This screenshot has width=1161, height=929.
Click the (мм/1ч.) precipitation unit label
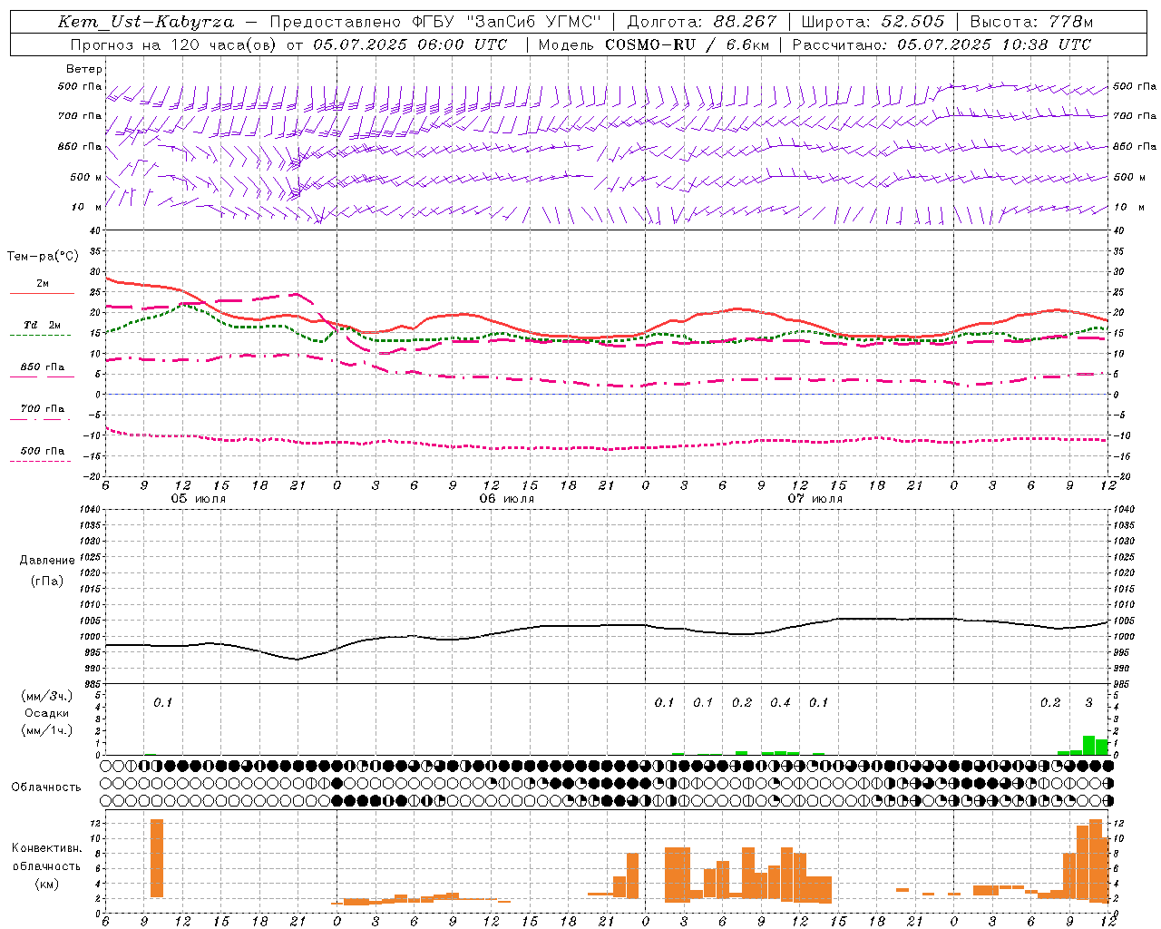click(47, 730)
